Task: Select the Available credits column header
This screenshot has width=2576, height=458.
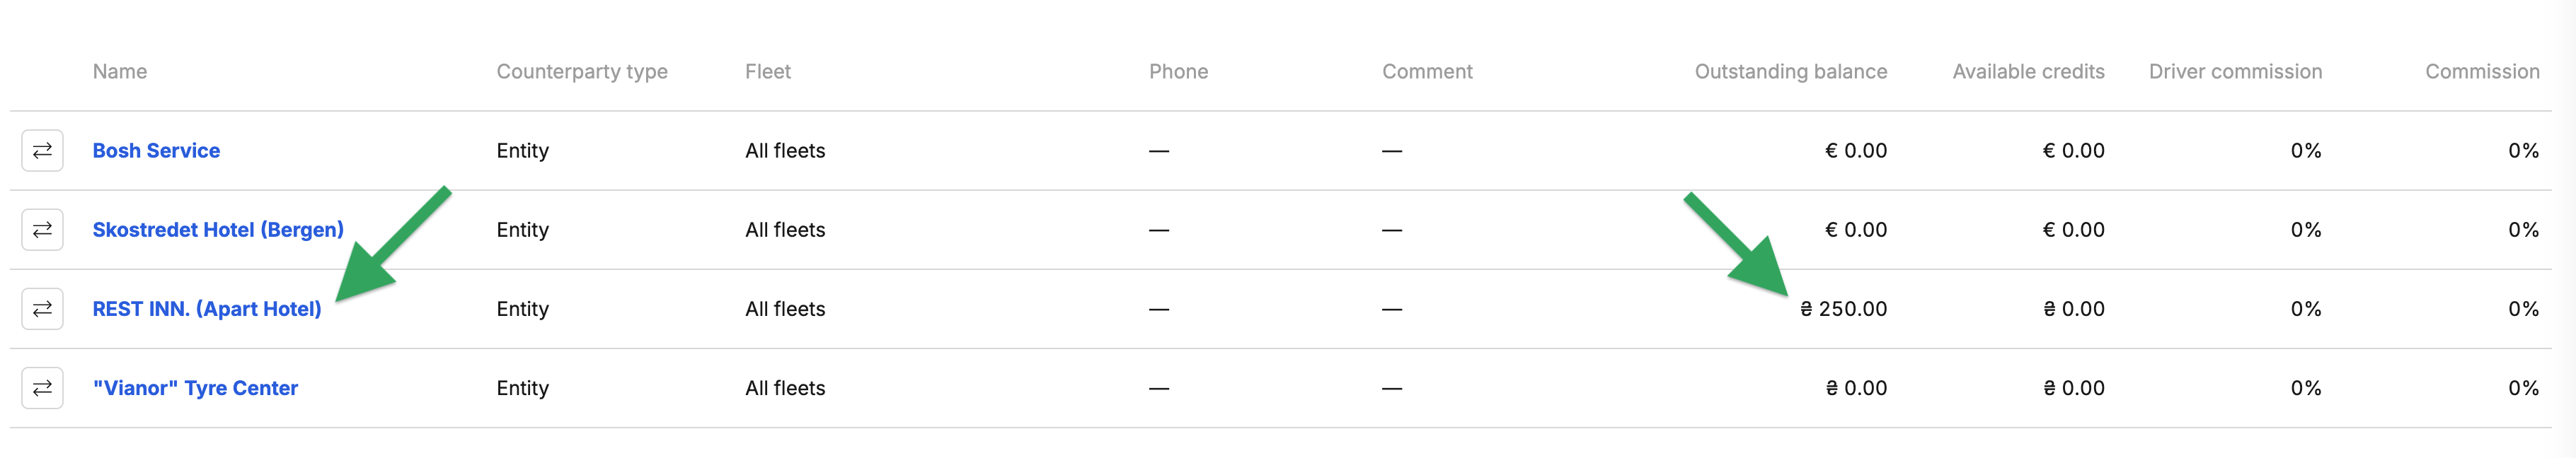Action: (2028, 72)
